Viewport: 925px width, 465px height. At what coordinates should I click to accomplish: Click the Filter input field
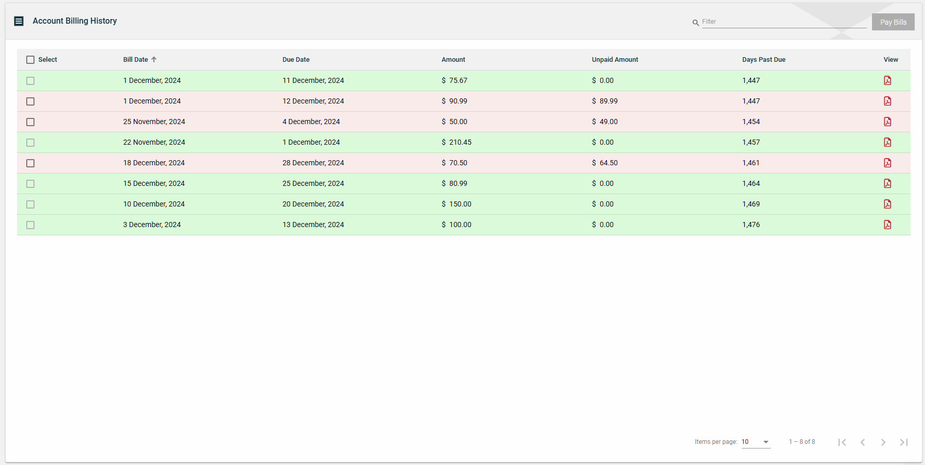point(772,22)
